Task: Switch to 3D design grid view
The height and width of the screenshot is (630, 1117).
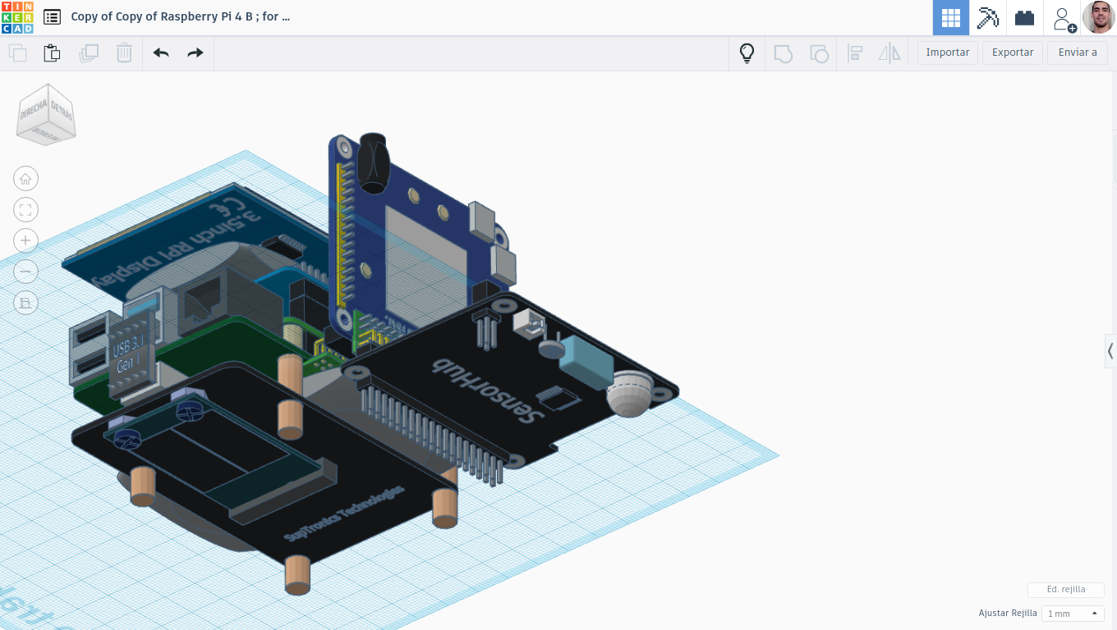Action: coord(951,17)
